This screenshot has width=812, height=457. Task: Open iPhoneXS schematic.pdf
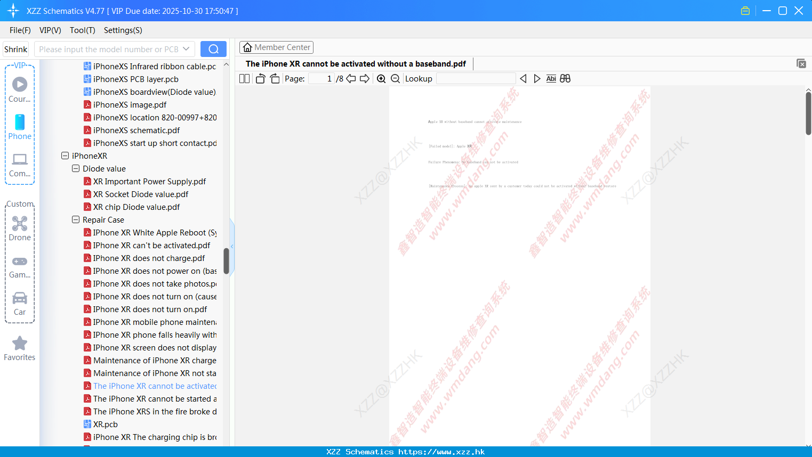point(136,130)
